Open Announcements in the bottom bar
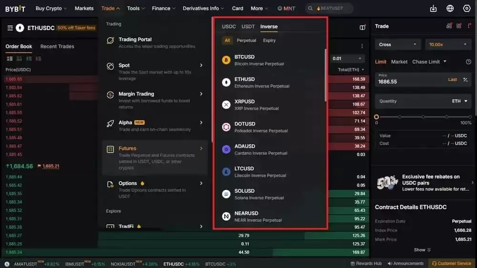Image resolution: width=477 pixels, height=268 pixels. point(405,264)
